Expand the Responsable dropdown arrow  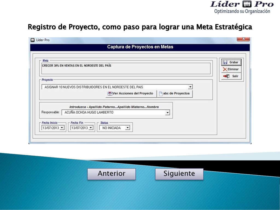point(168,112)
